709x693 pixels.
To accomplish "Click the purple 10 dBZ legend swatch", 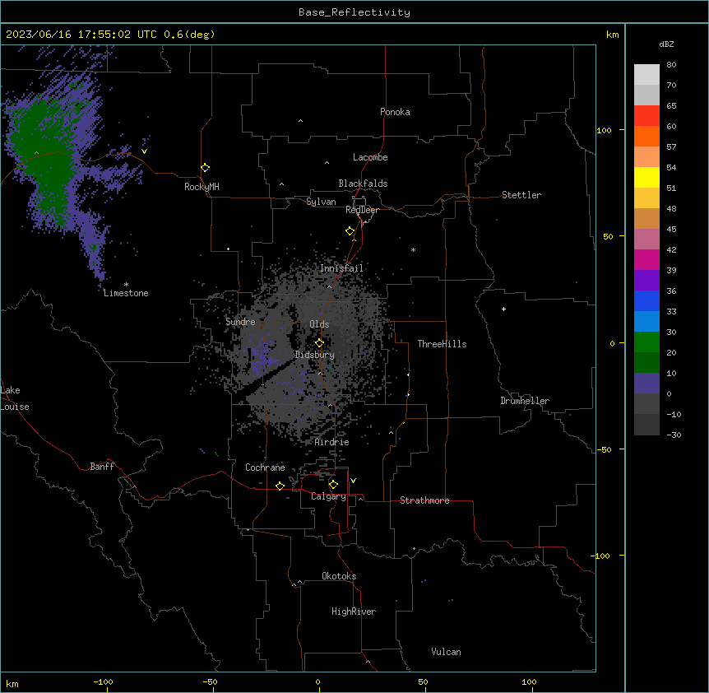I will coord(646,384).
